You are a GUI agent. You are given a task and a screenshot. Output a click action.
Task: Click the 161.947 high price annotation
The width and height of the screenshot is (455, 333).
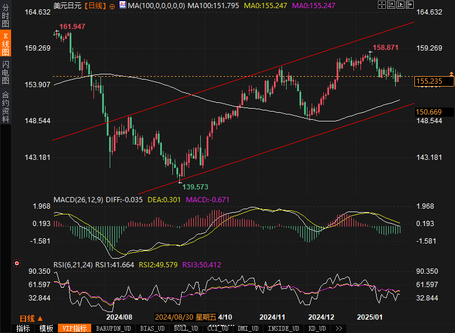tap(72, 27)
